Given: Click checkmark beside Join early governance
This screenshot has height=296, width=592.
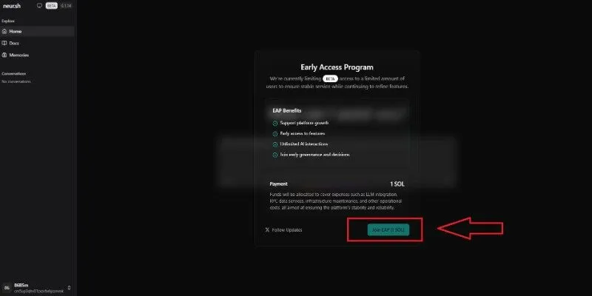Looking at the screenshot, I should pyautogui.click(x=275, y=155).
